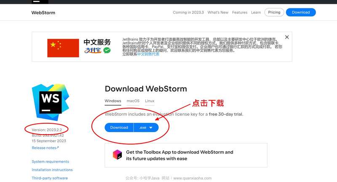Click the Download button in header
Screen dimensions: 337x182
click(301, 13)
